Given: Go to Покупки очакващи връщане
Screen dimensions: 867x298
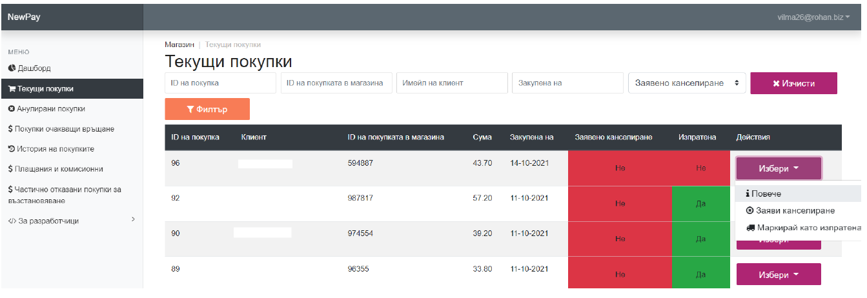Looking at the screenshot, I should tap(61, 128).
